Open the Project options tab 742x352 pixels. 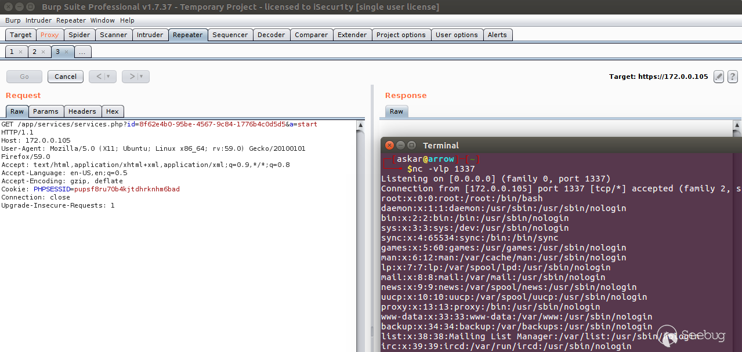[401, 35]
